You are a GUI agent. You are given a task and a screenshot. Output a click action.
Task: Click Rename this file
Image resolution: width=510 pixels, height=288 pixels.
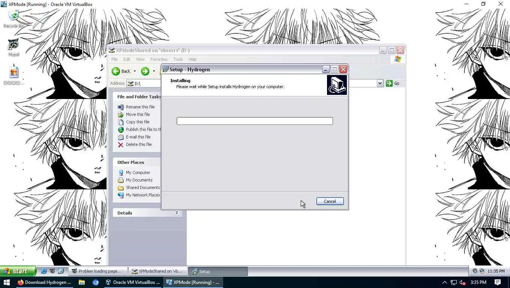pos(140,107)
